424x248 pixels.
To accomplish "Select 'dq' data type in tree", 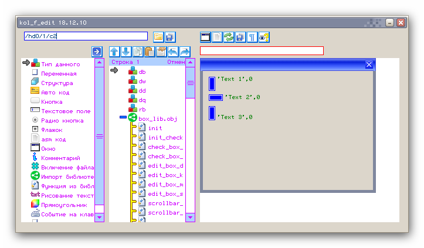I will [142, 100].
